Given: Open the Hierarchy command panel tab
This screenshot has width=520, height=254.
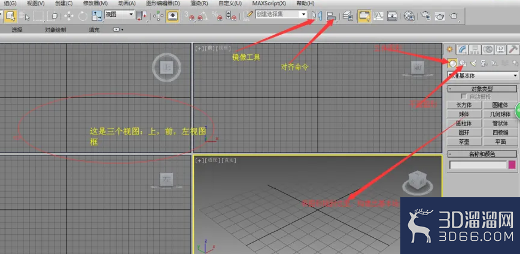Looking at the screenshot, I should click(475, 50).
